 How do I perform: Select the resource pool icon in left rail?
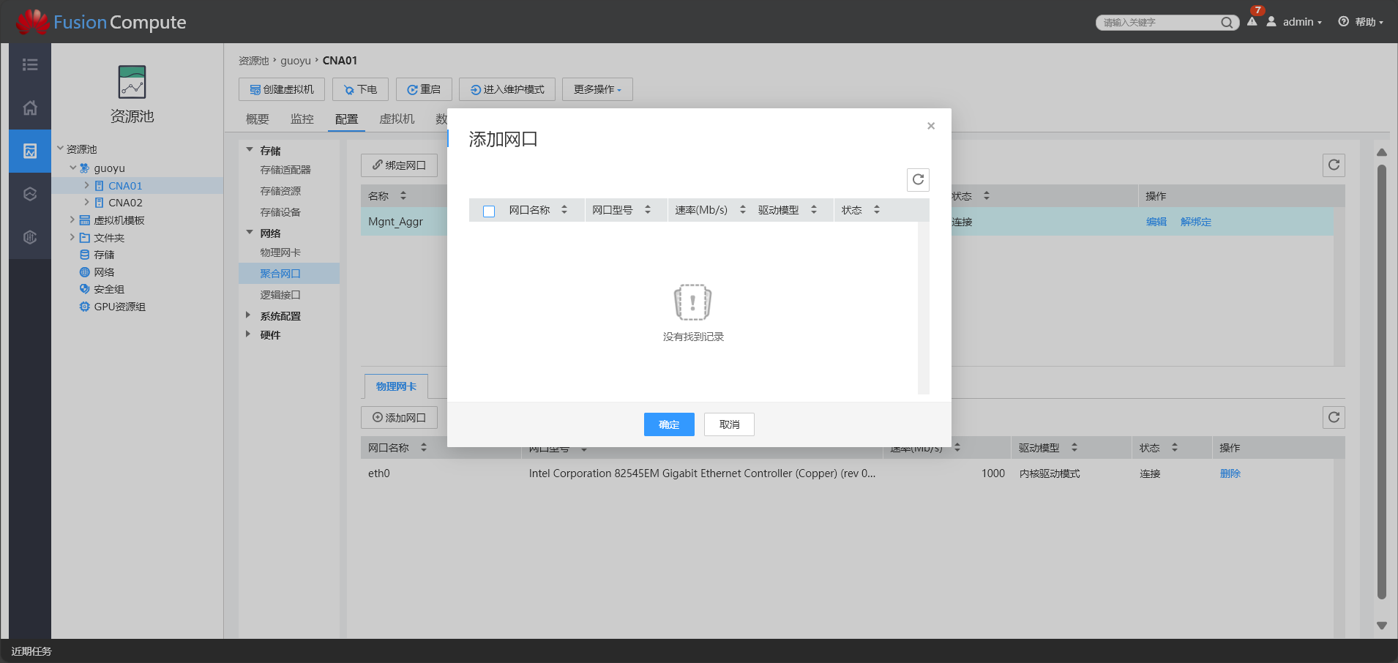pyautogui.click(x=30, y=151)
